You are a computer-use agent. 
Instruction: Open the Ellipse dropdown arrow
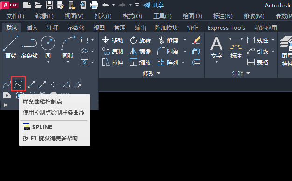click(x=92, y=51)
